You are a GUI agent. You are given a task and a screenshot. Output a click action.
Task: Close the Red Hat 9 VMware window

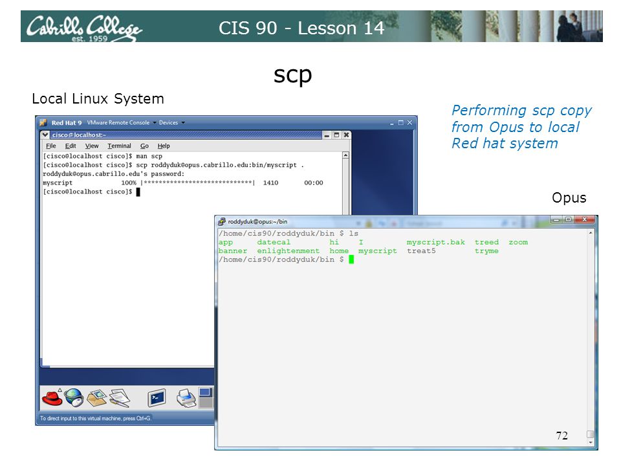point(409,123)
